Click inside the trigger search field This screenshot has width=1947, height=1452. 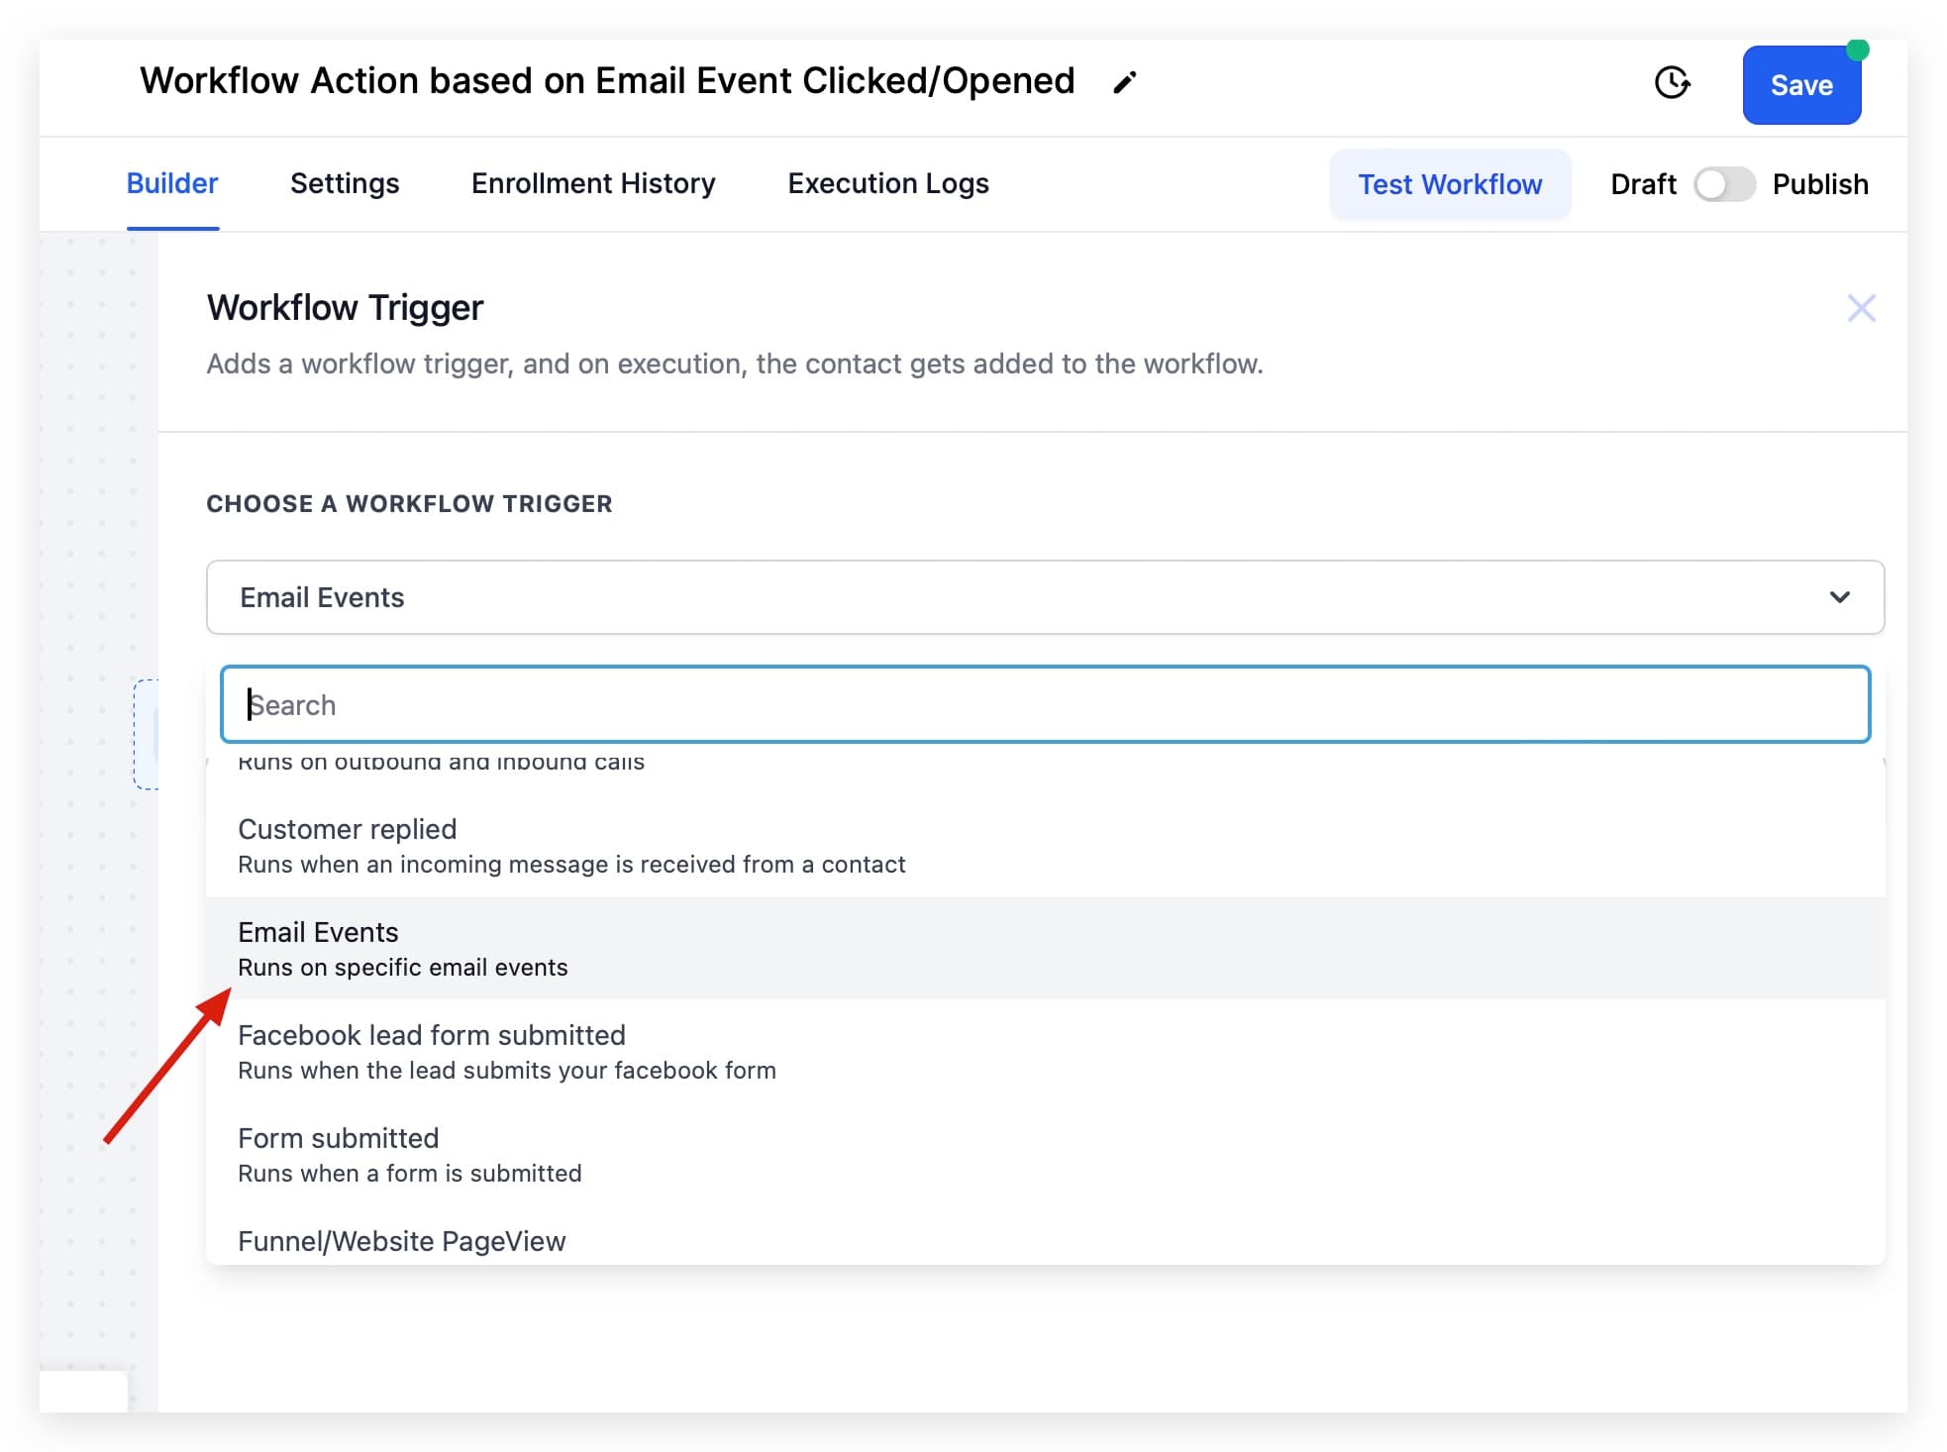pyautogui.click(x=1043, y=704)
